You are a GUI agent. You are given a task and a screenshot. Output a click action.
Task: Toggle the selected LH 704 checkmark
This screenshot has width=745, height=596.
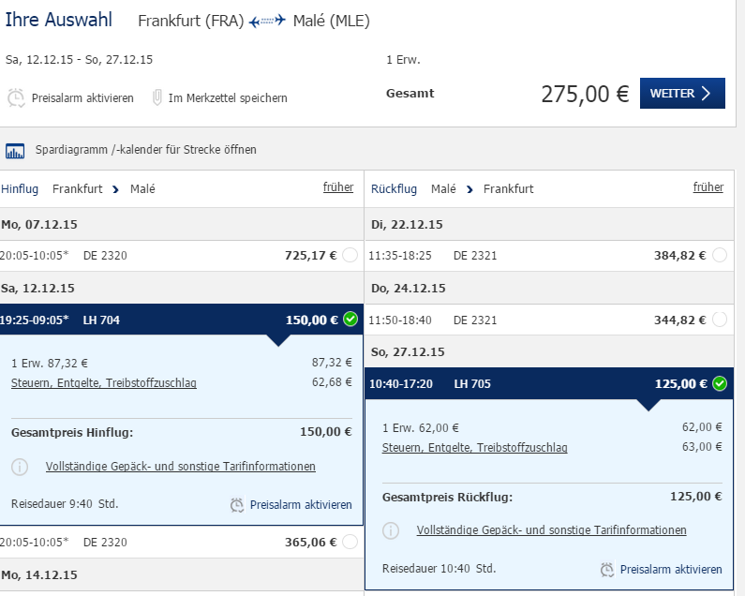pos(350,319)
